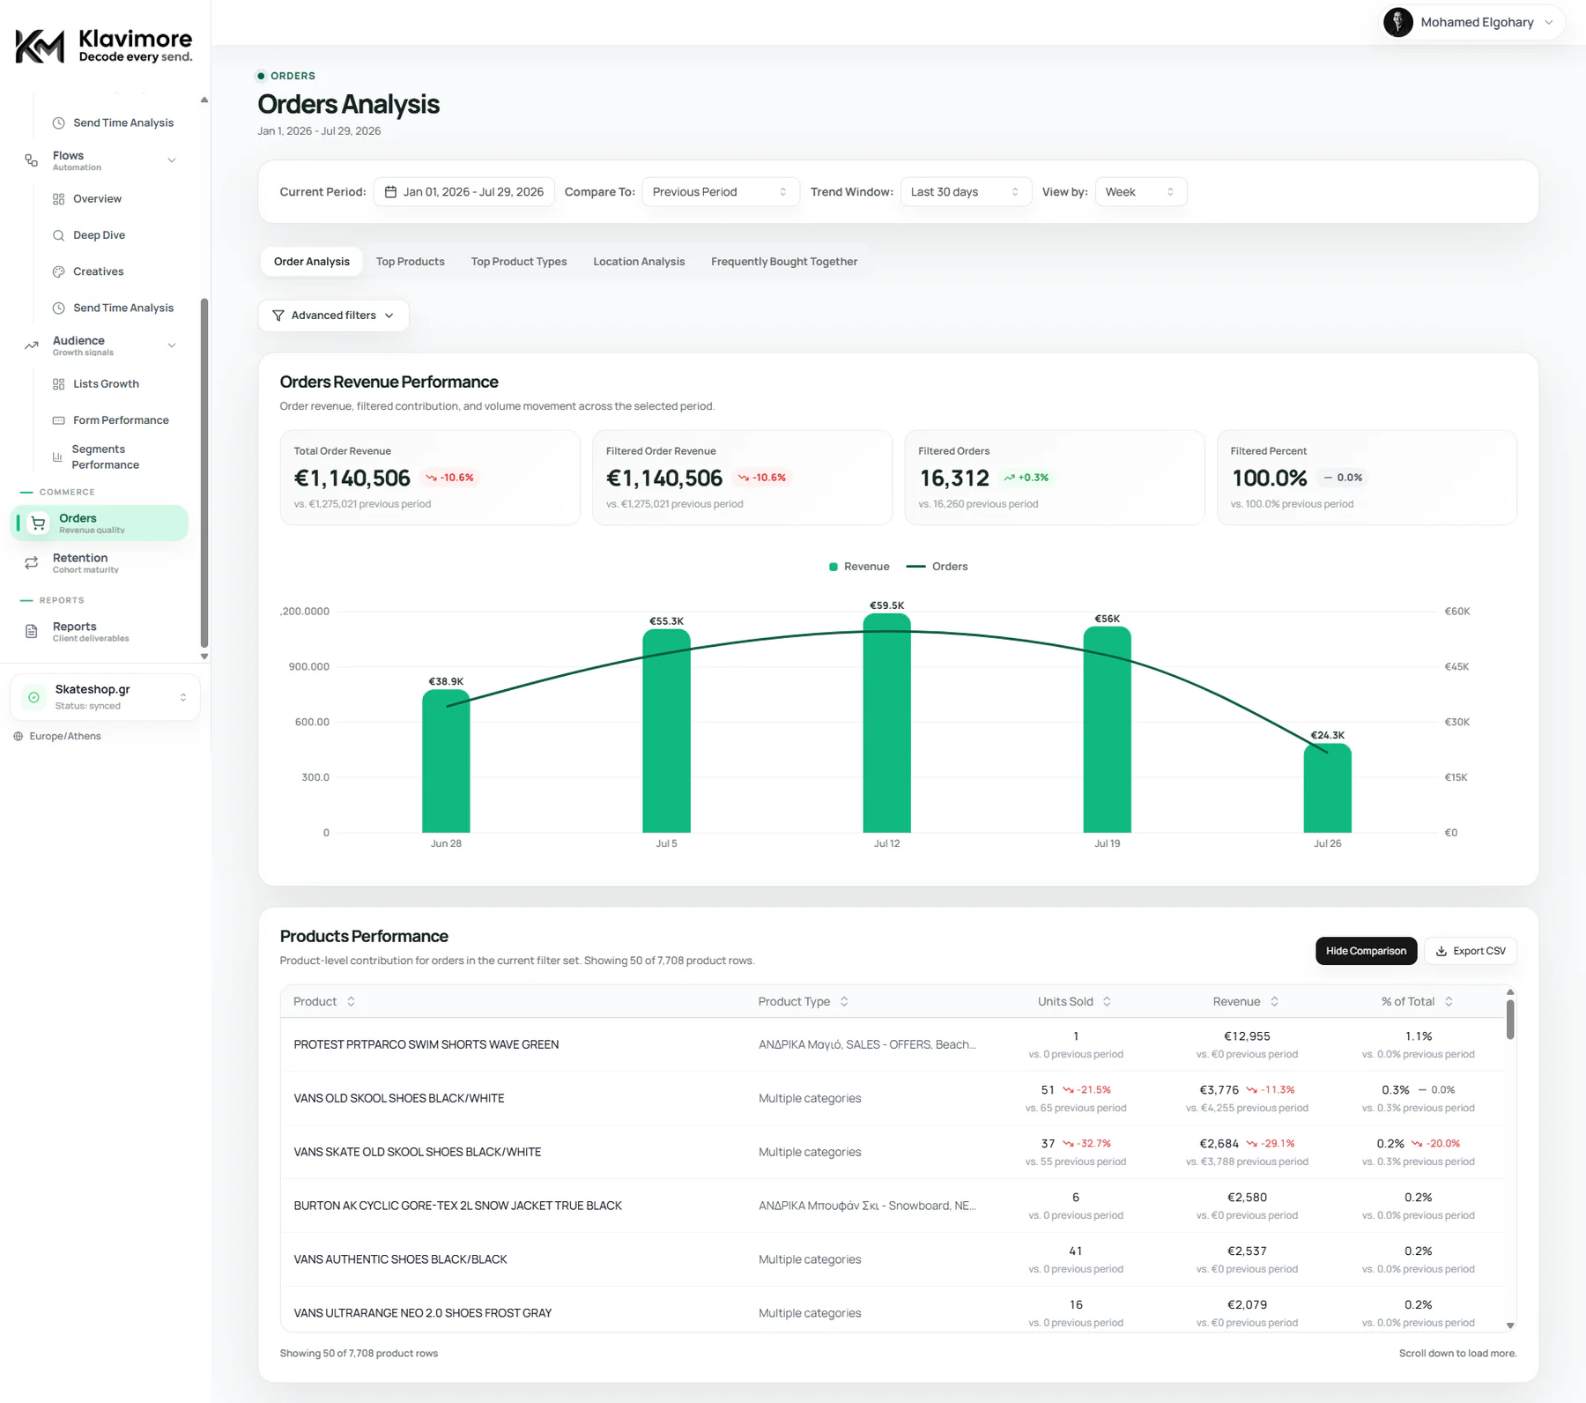The width and height of the screenshot is (1586, 1403).
Task: Click the Orders shopping cart icon
Action: [39, 523]
